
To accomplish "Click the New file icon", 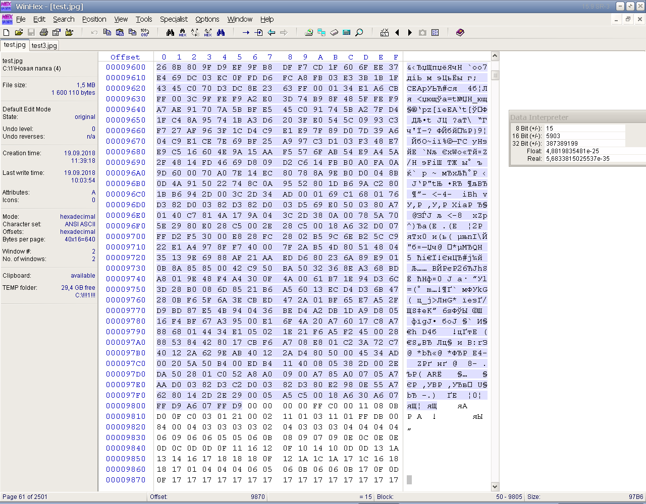I will pos(7,32).
